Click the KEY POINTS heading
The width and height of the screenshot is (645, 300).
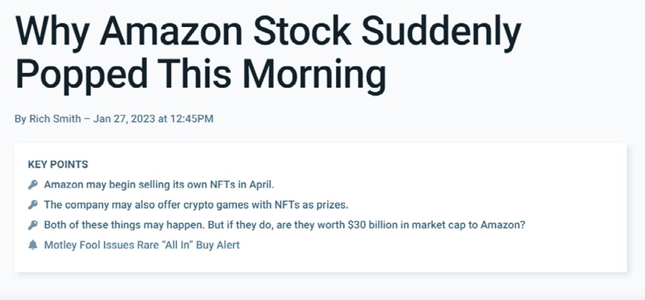click(58, 164)
